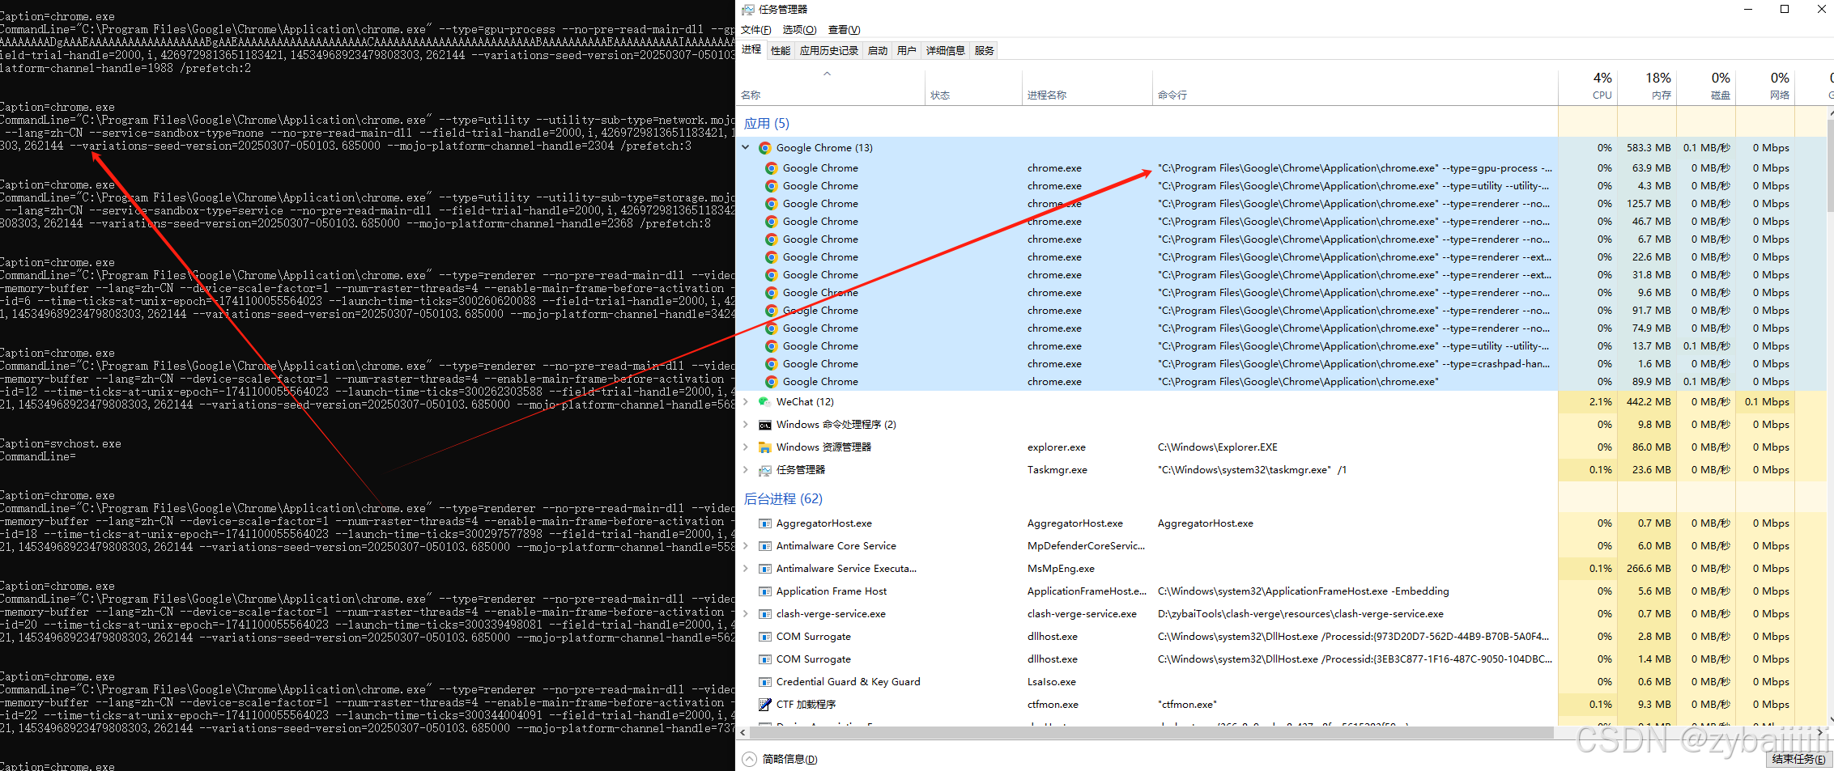Collapse the Google Chrome (13) group

pyautogui.click(x=746, y=147)
